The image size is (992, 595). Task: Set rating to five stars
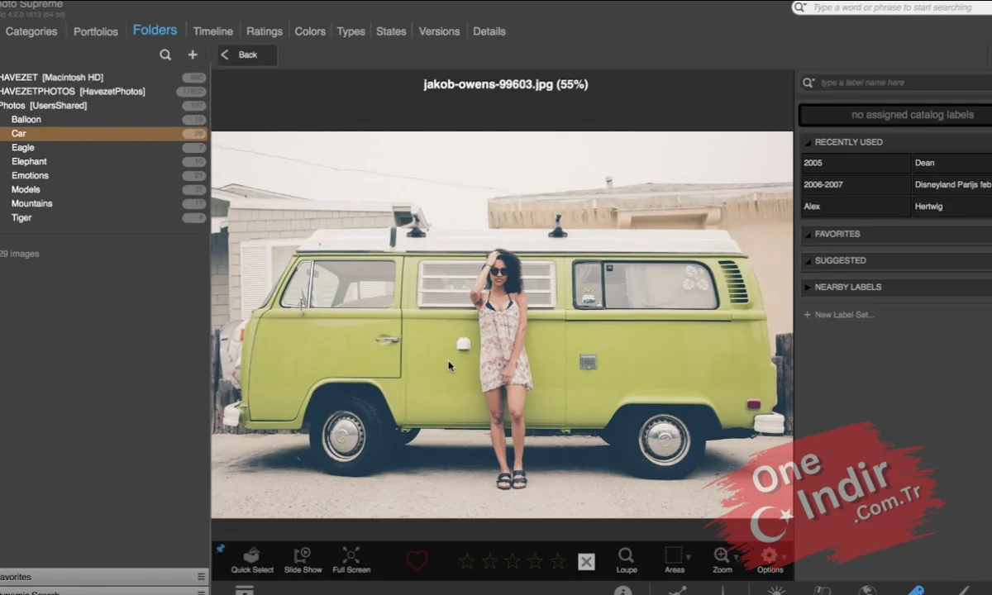pos(558,562)
